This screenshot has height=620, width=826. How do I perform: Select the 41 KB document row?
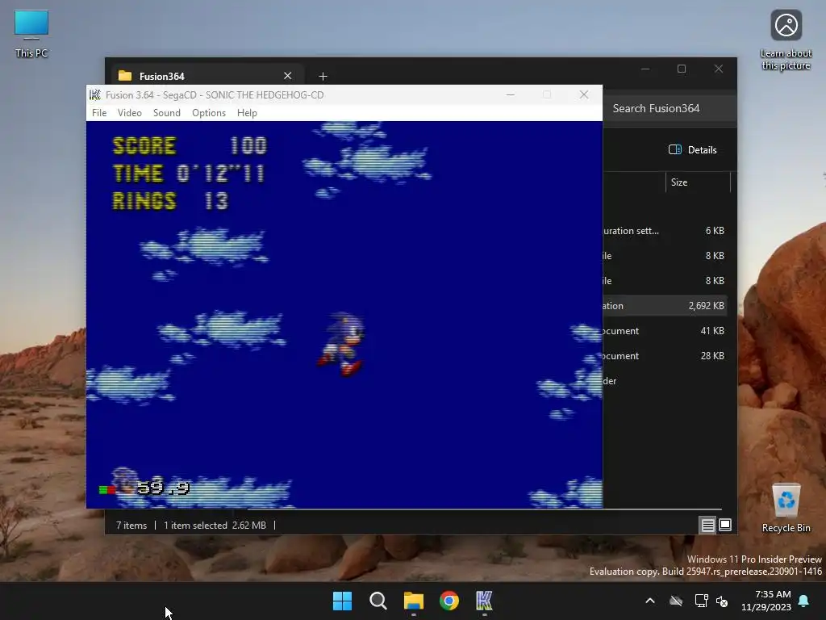coord(665,331)
